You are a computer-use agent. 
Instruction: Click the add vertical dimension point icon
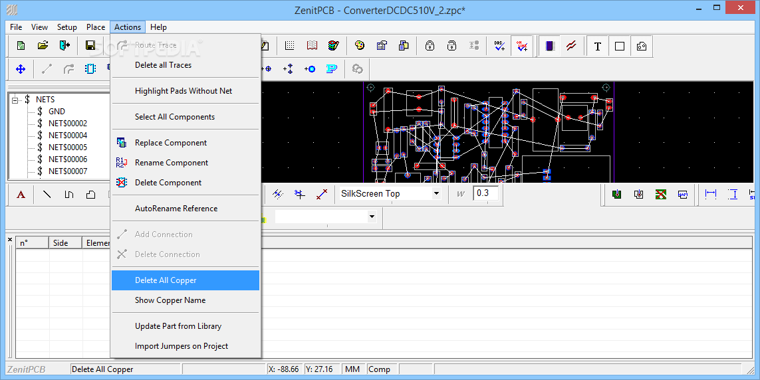288,69
